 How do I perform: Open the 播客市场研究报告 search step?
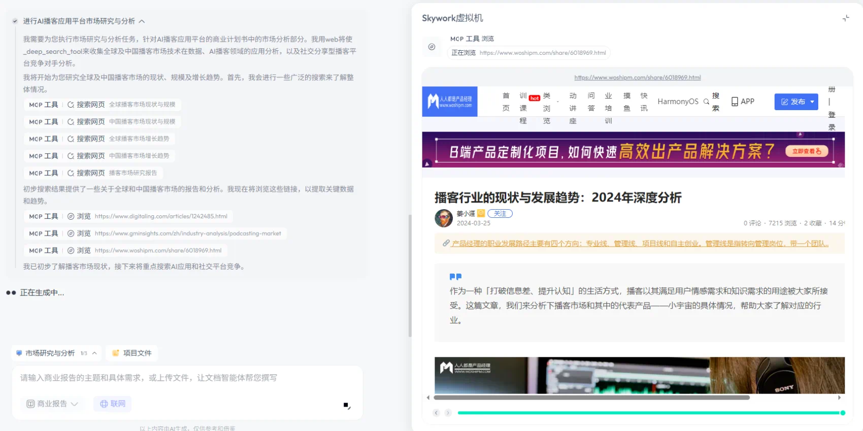tap(93, 173)
